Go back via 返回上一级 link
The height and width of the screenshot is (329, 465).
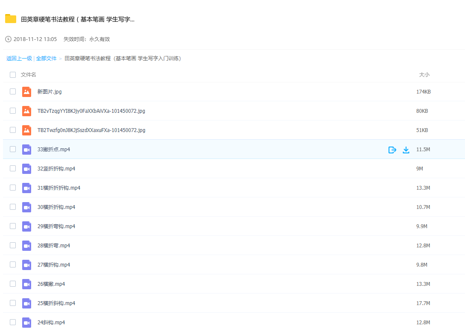(x=19, y=59)
